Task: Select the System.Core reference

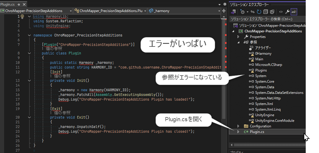Action: (x=265, y=82)
